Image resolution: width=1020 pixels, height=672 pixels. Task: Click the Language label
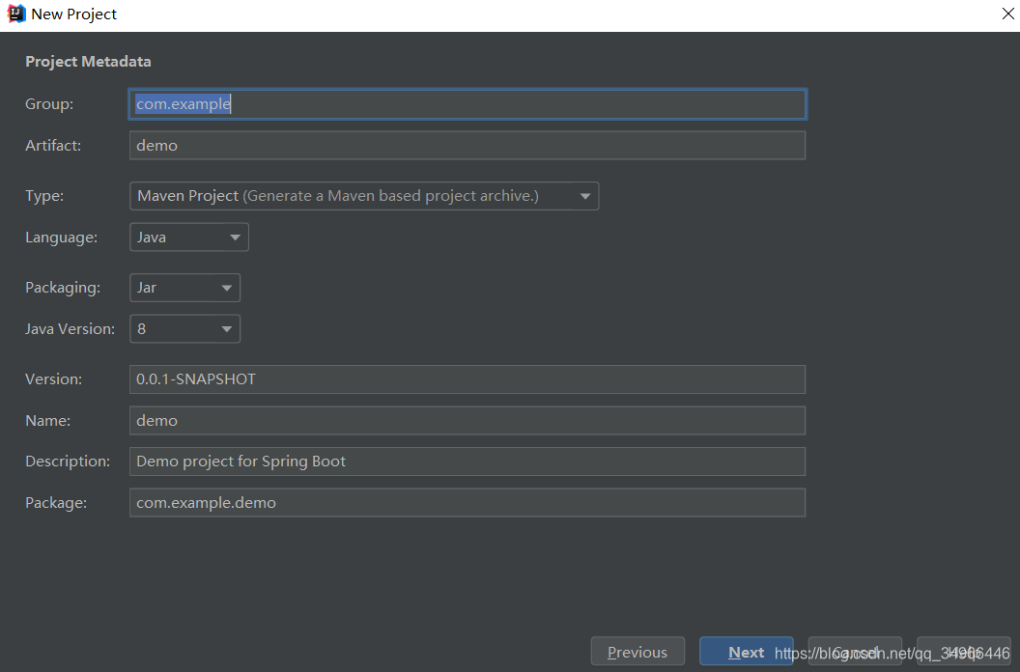click(x=61, y=238)
